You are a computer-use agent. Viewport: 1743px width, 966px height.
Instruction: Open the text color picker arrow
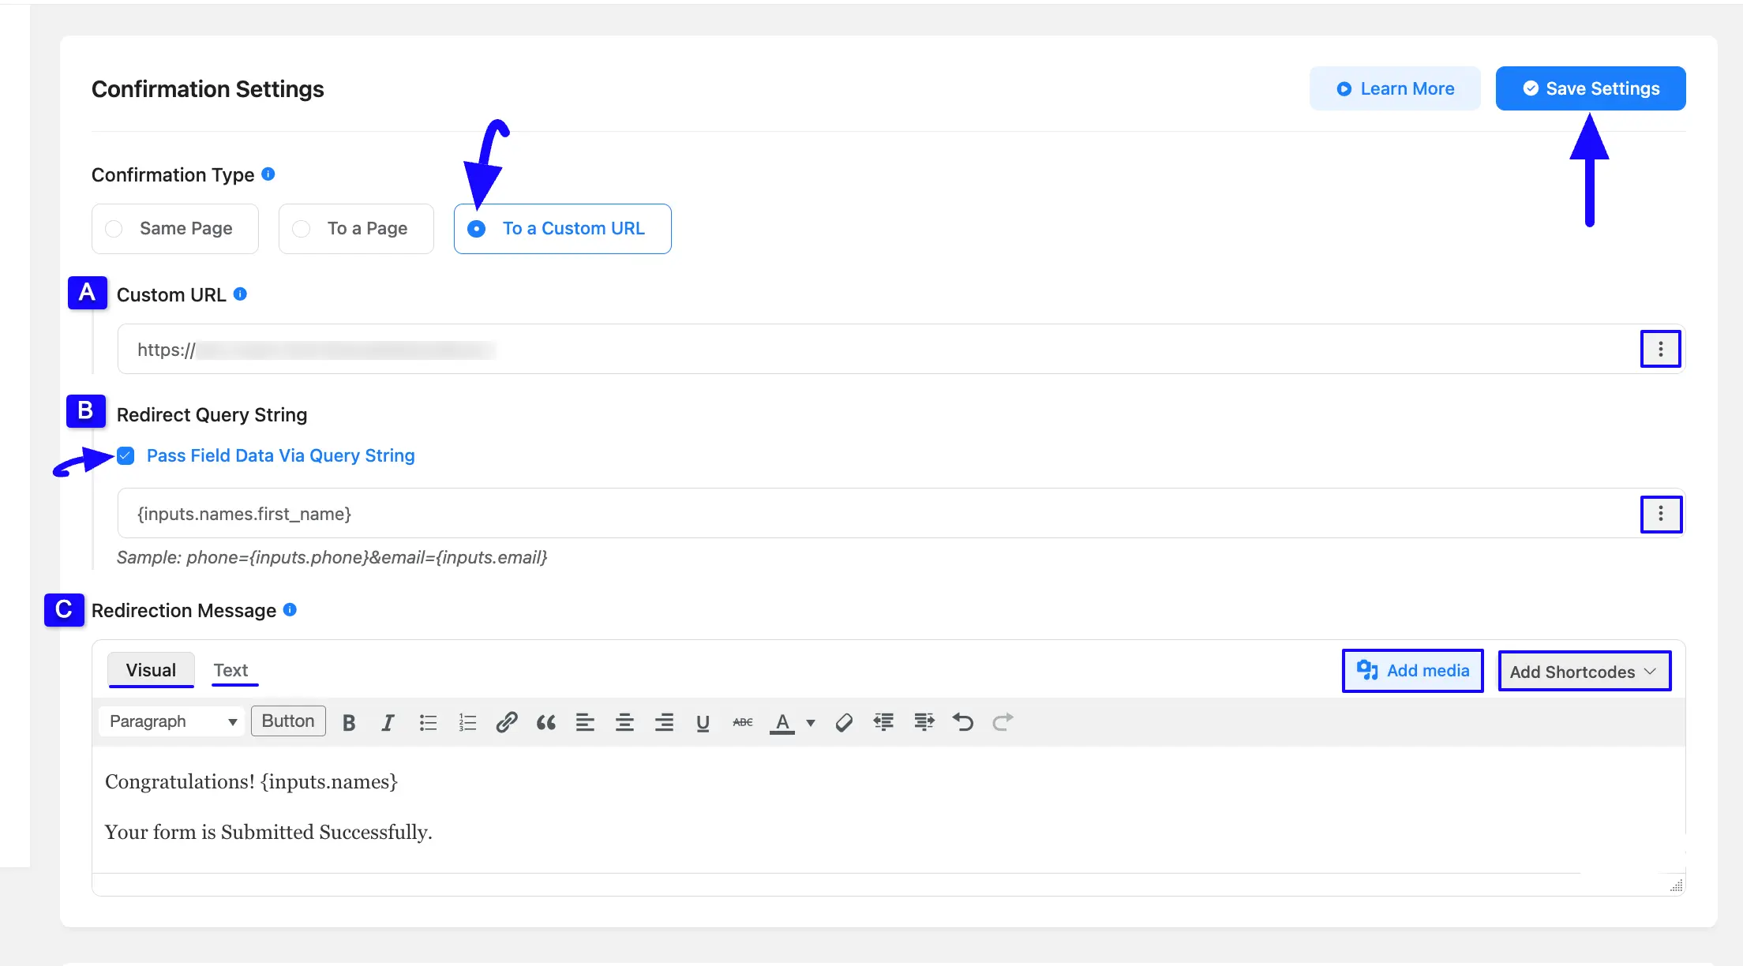coord(811,722)
